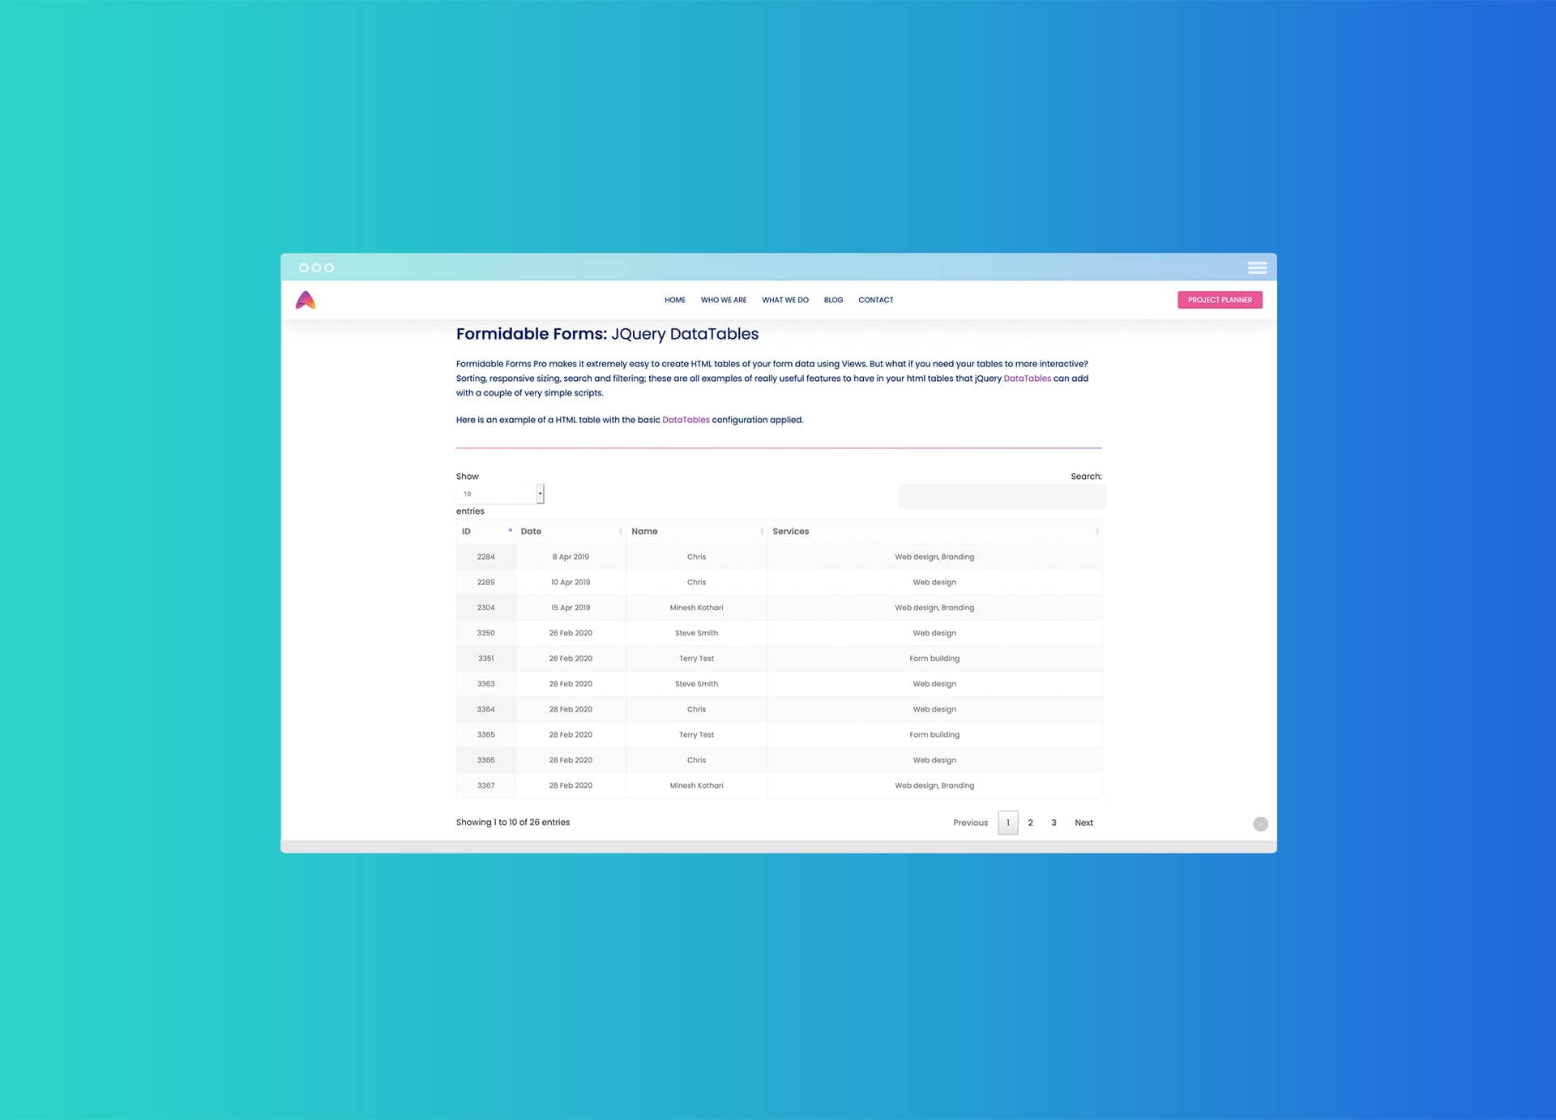Open the hamburger menu icon
Screen dimensions: 1556x1120
click(1257, 267)
